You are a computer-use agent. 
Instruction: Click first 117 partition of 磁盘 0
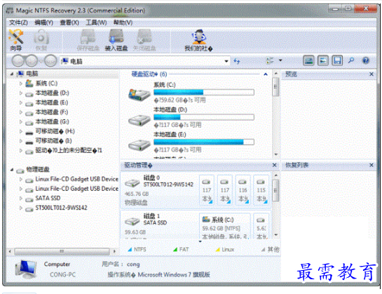pos(207,191)
